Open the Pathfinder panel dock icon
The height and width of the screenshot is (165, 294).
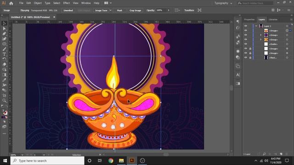click(x=238, y=66)
